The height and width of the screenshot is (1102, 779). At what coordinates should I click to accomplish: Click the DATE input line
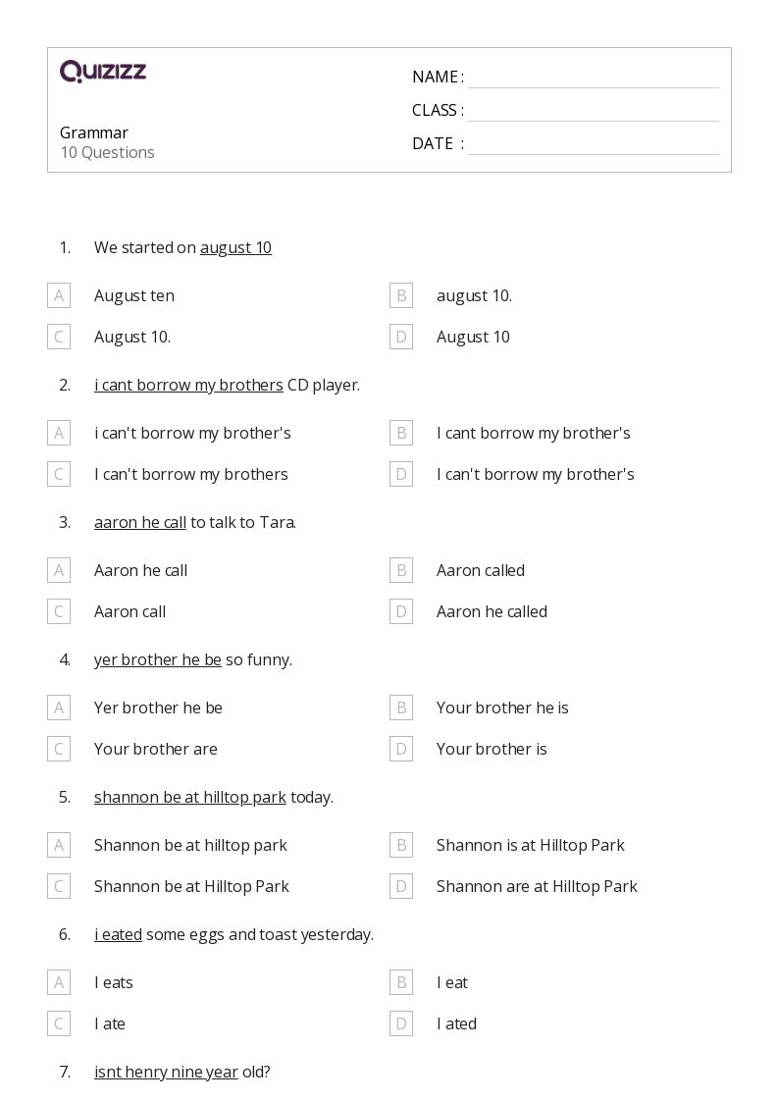point(594,145)
